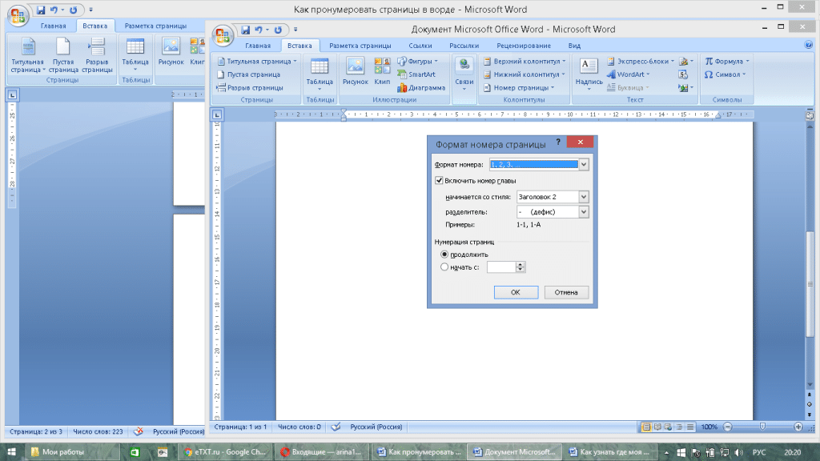Click zoom out minus button

click(727, 427)
